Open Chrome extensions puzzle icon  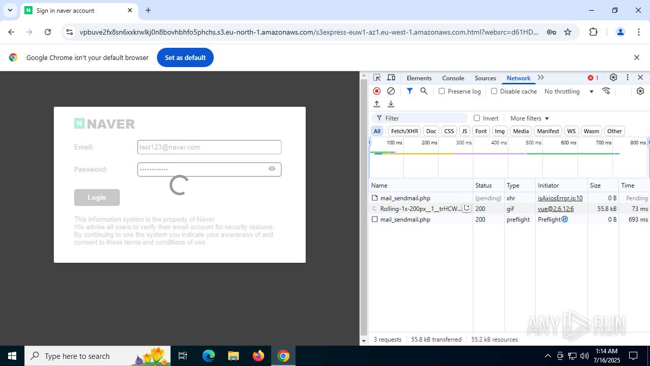pos(593,32)
